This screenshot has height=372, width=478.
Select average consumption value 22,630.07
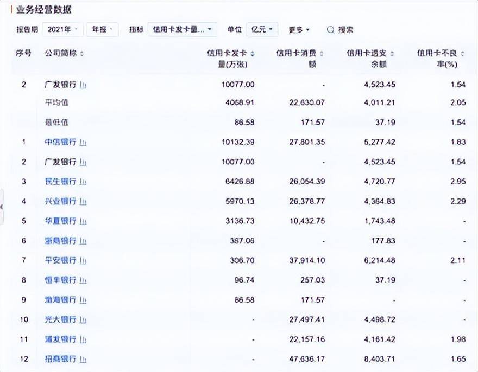pyautogui.click(x=307, y=102)
